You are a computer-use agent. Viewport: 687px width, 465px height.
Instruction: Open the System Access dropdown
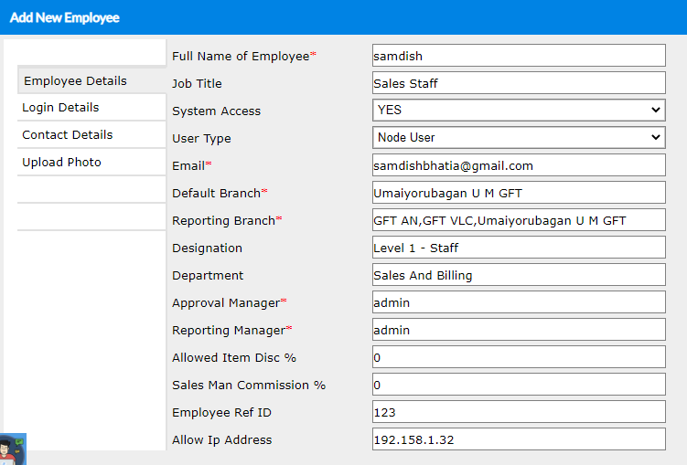click(519, 111)
